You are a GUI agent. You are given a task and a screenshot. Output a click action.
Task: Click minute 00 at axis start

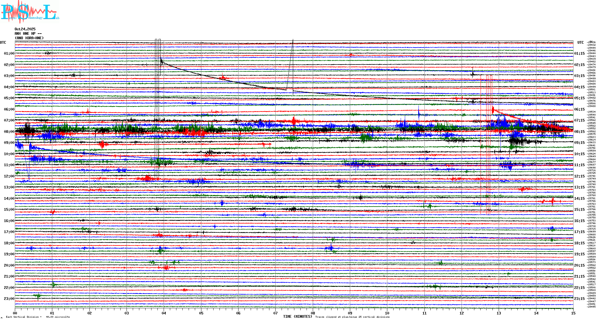click(15, 313)
